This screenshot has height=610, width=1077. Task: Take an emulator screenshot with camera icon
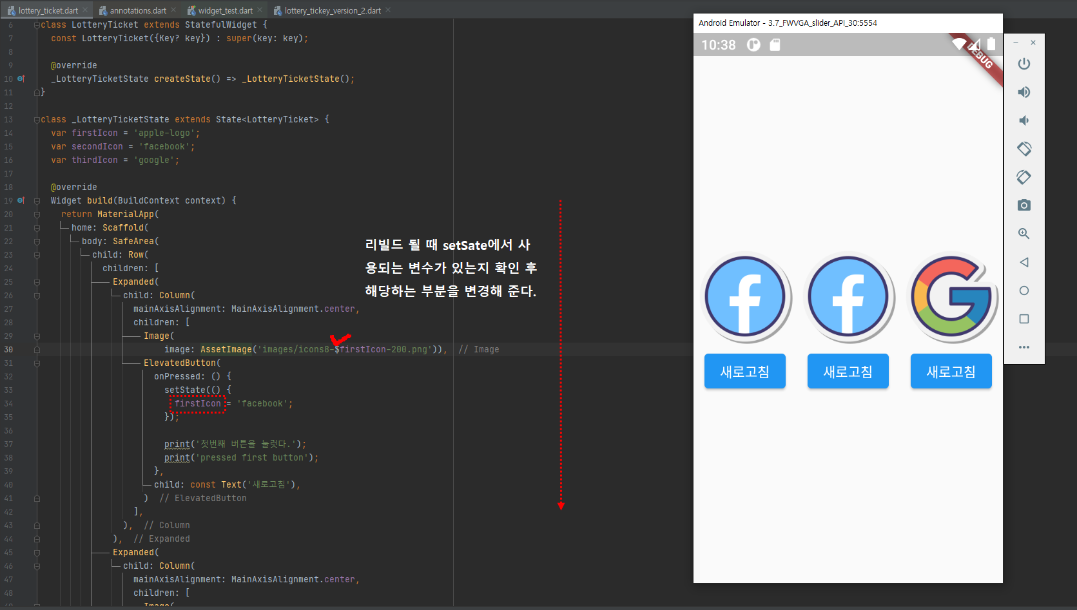point(1024,205)
